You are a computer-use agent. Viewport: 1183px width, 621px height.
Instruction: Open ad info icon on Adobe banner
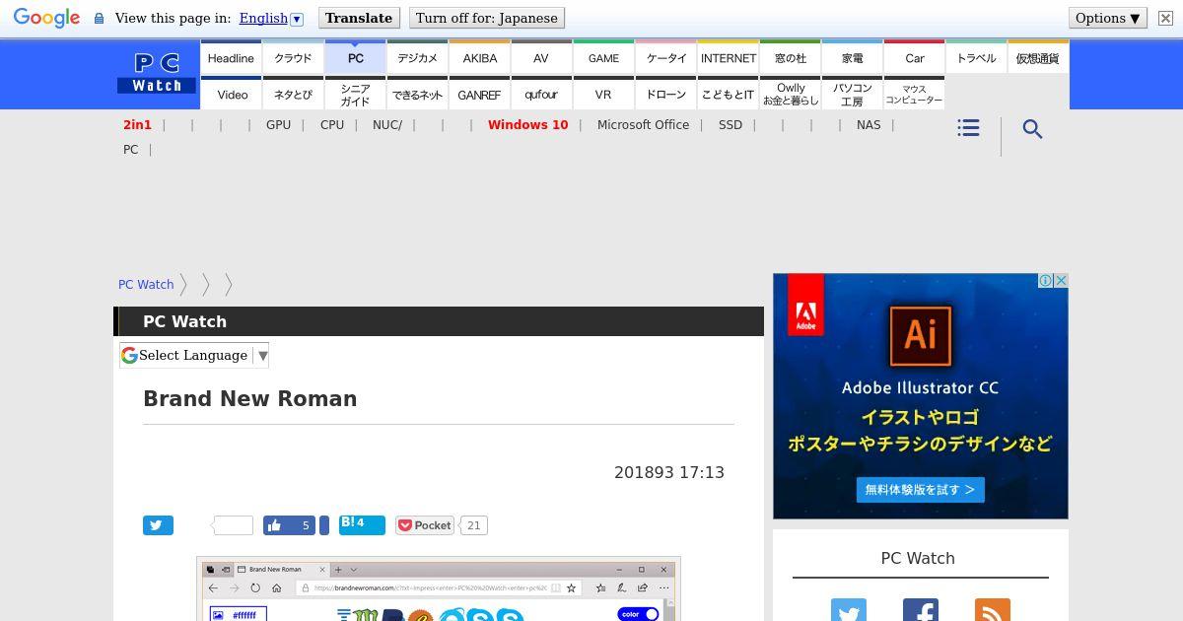click(x=1046, y=281)
